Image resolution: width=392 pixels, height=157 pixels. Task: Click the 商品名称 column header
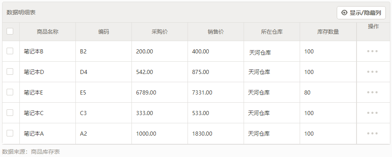(x=47, y=32)
